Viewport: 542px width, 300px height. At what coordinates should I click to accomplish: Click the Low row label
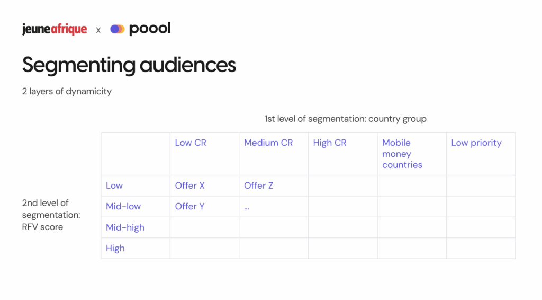pos(114,186)
